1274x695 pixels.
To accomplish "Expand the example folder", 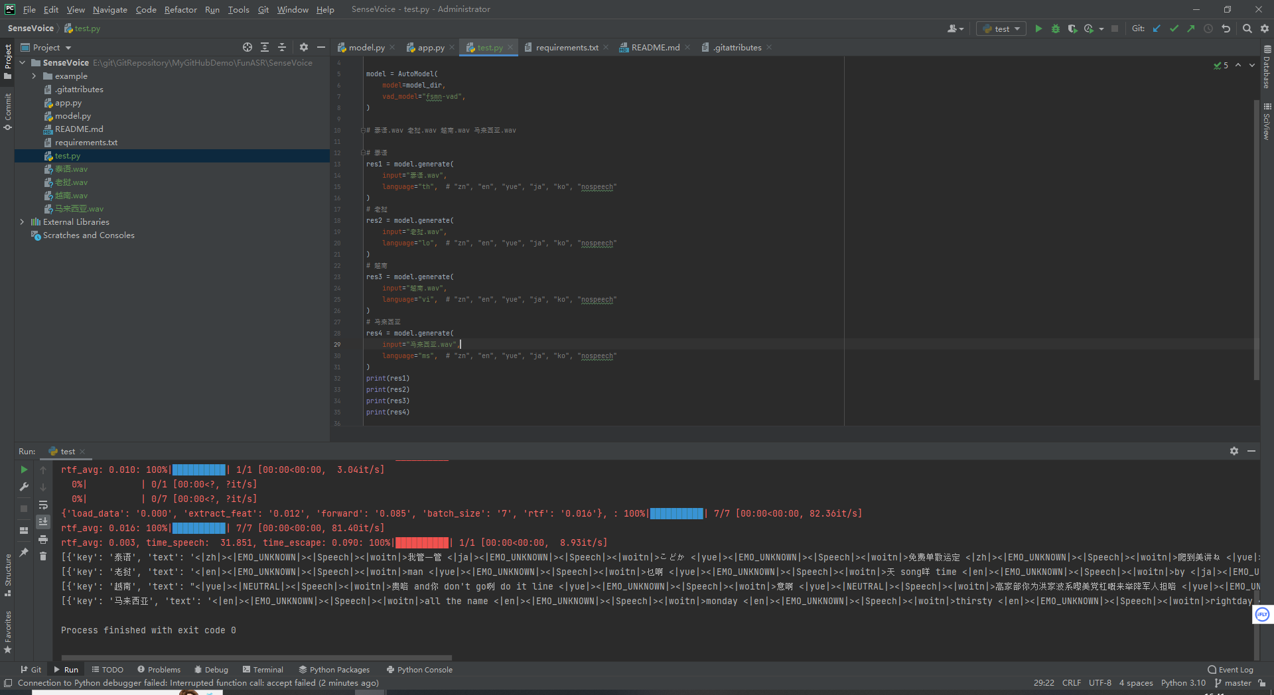I will tap(34, 76).
